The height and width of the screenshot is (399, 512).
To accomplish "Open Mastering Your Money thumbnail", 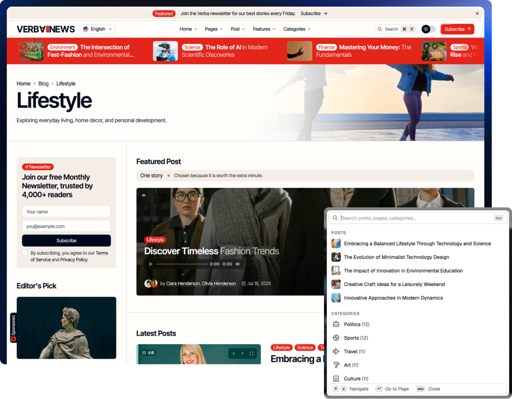I will click(x=299, y=51).
